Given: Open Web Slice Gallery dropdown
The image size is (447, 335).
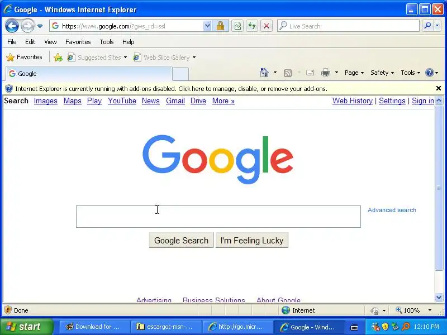Looking at the screenshot, I should click(x=164, y=58).
